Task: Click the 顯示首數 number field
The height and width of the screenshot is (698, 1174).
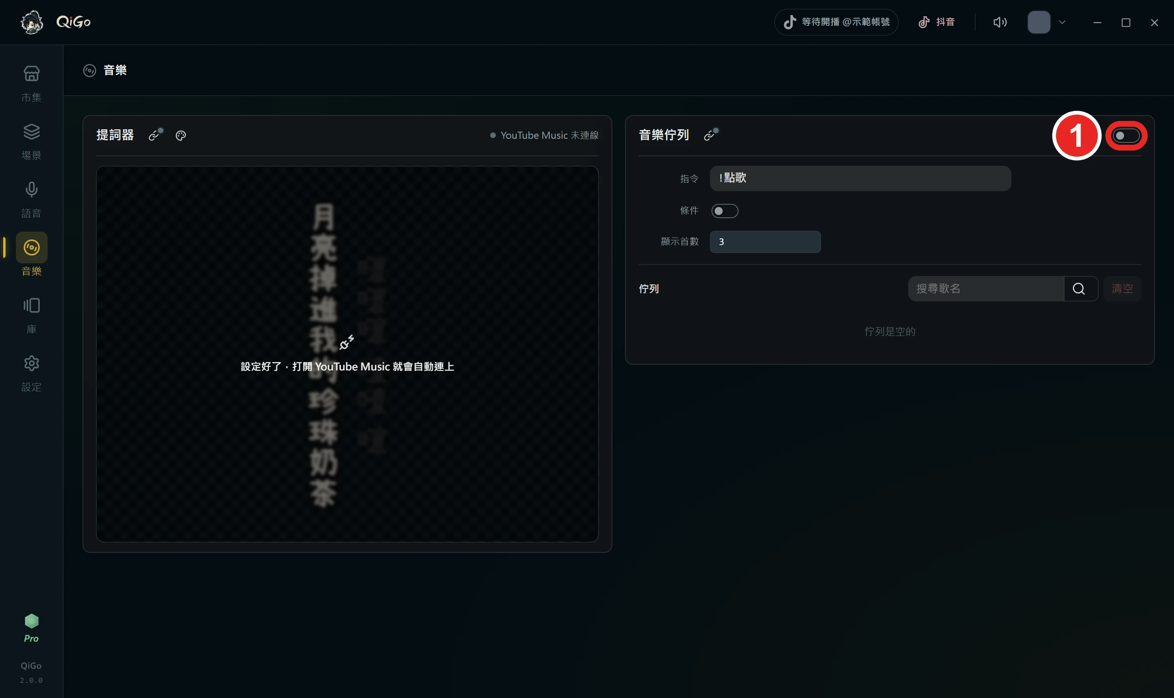Action: pyautogui.click(x=765, y=242)
